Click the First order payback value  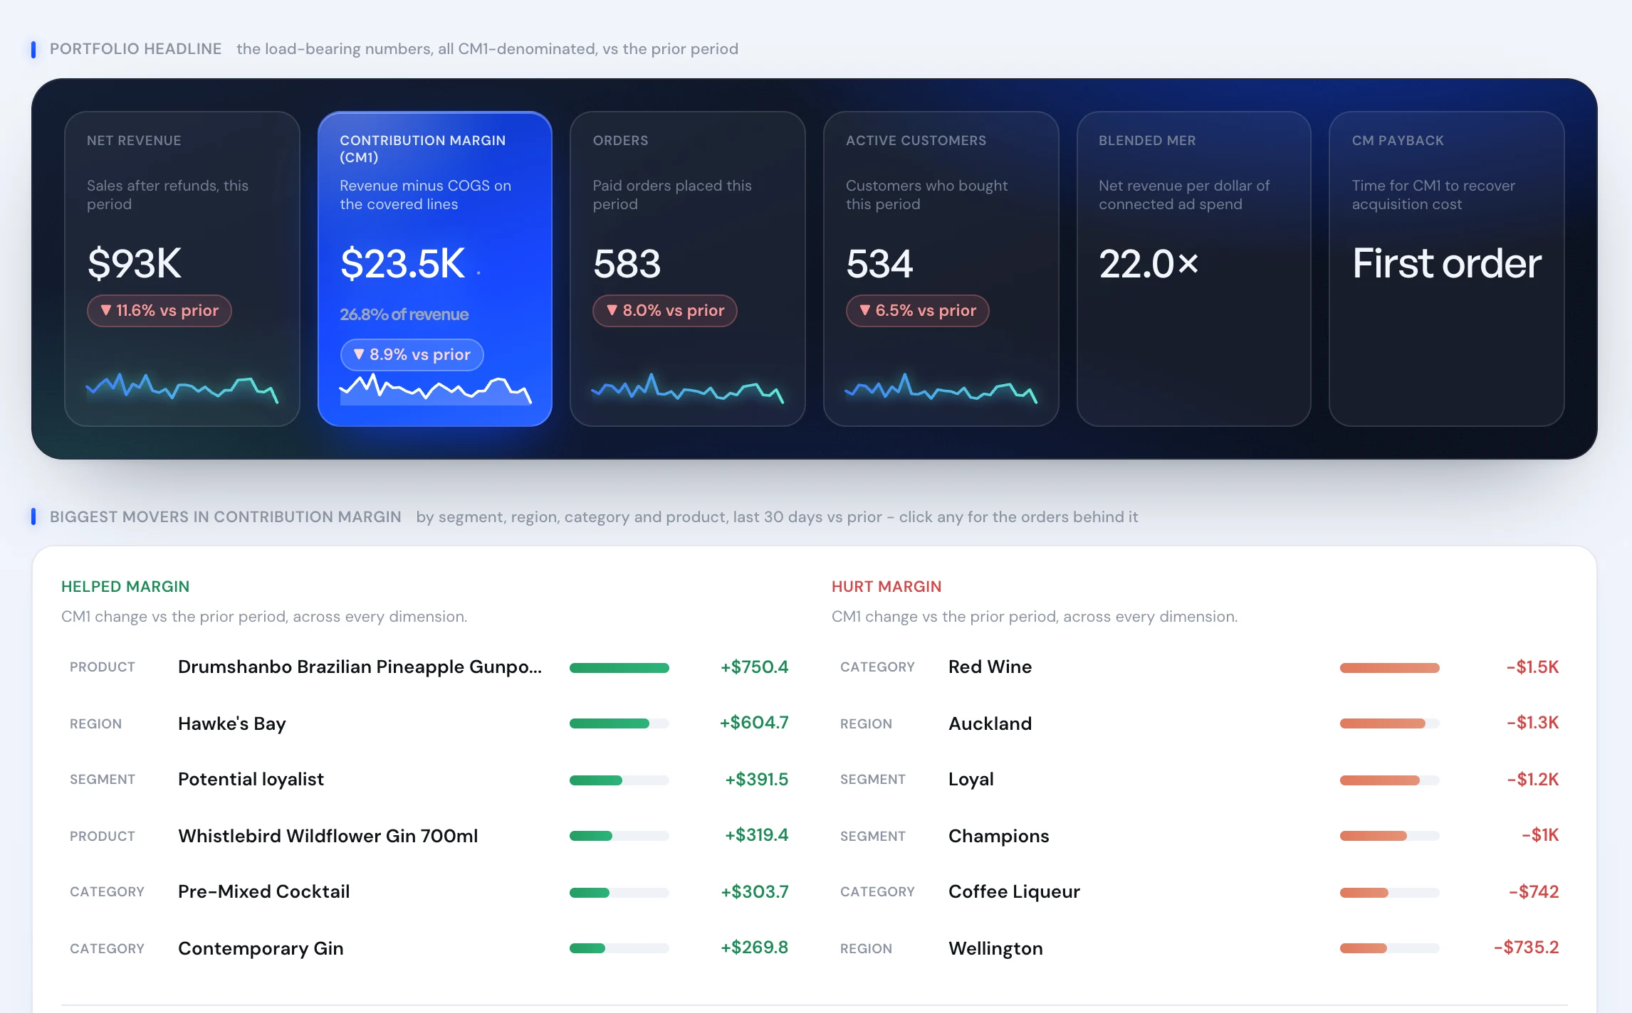pyautogui.click(x=1446, y=264)
